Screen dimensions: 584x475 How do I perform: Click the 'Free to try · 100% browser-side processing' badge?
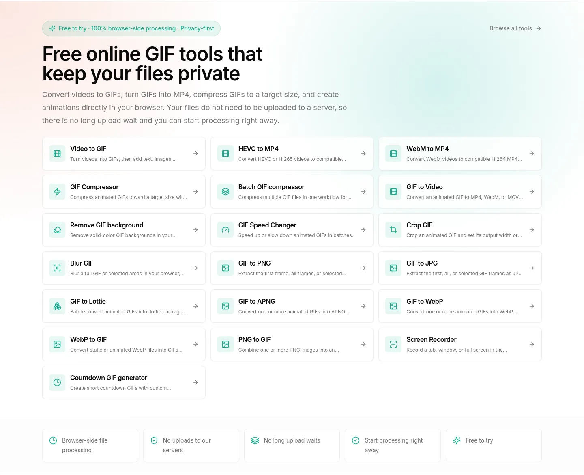pos(131,28)
